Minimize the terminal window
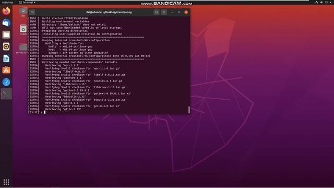Viewport: 334px width, 188px height. [172, 12]
